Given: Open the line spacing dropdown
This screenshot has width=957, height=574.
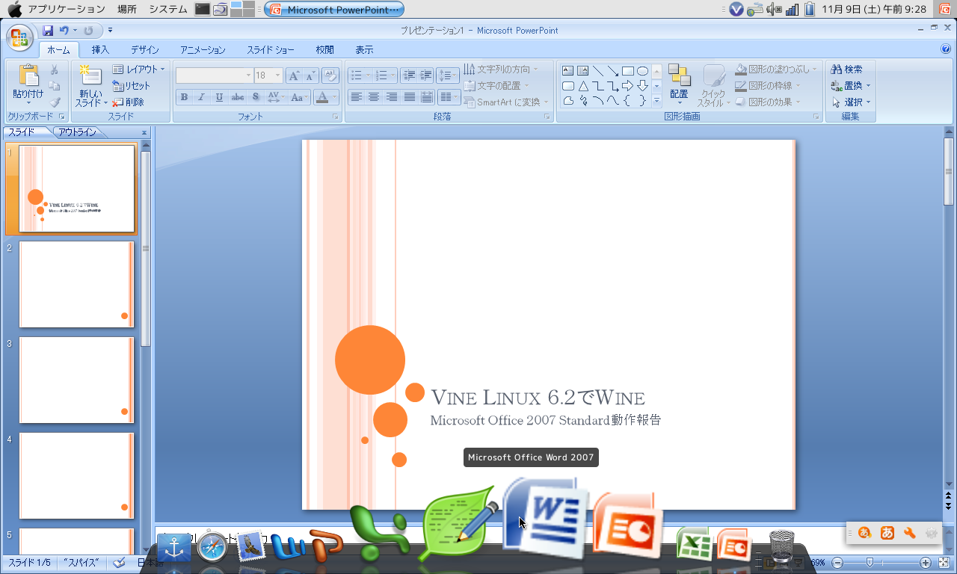Looking at the screenshot, I should [448, 75].
